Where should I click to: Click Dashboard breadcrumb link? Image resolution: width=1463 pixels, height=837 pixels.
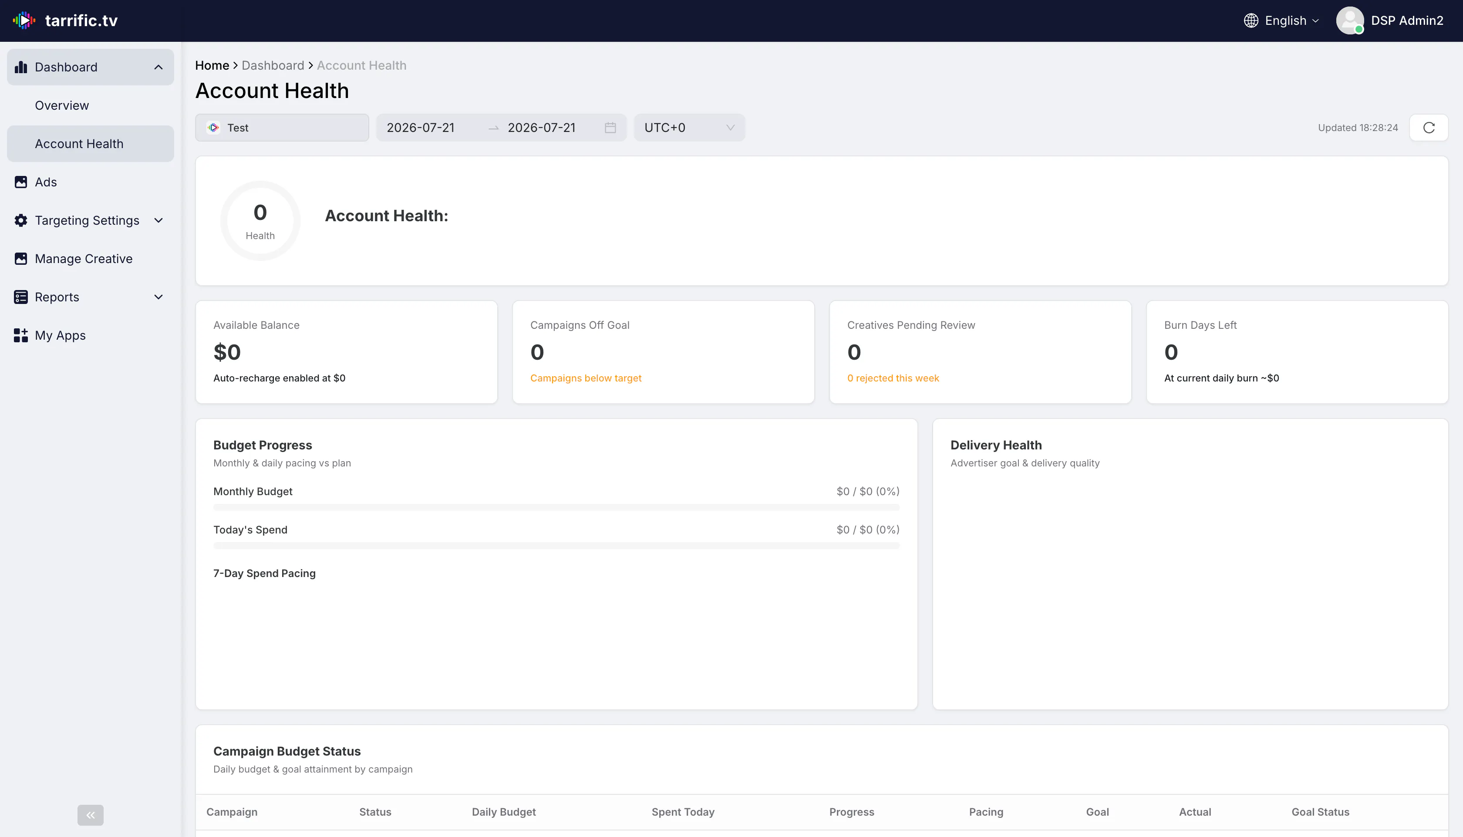(273, 65)
